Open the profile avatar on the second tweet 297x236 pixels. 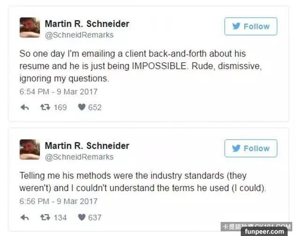point(30,149)
